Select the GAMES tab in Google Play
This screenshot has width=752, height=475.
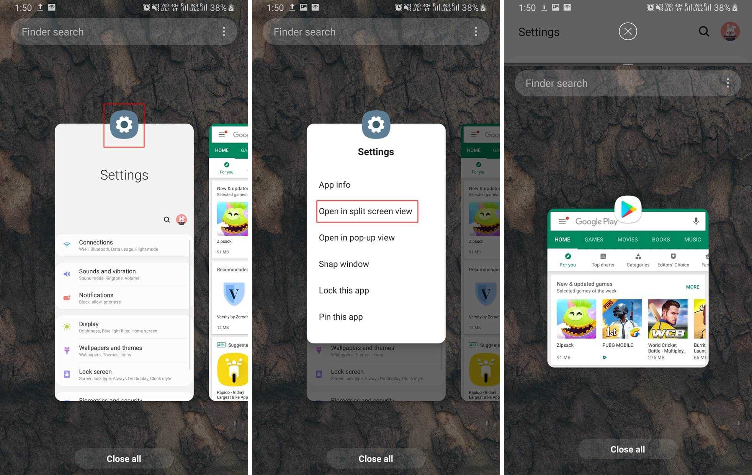(593, 239)
